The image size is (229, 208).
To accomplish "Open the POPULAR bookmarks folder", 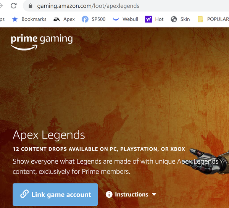I will pos(213,19).
